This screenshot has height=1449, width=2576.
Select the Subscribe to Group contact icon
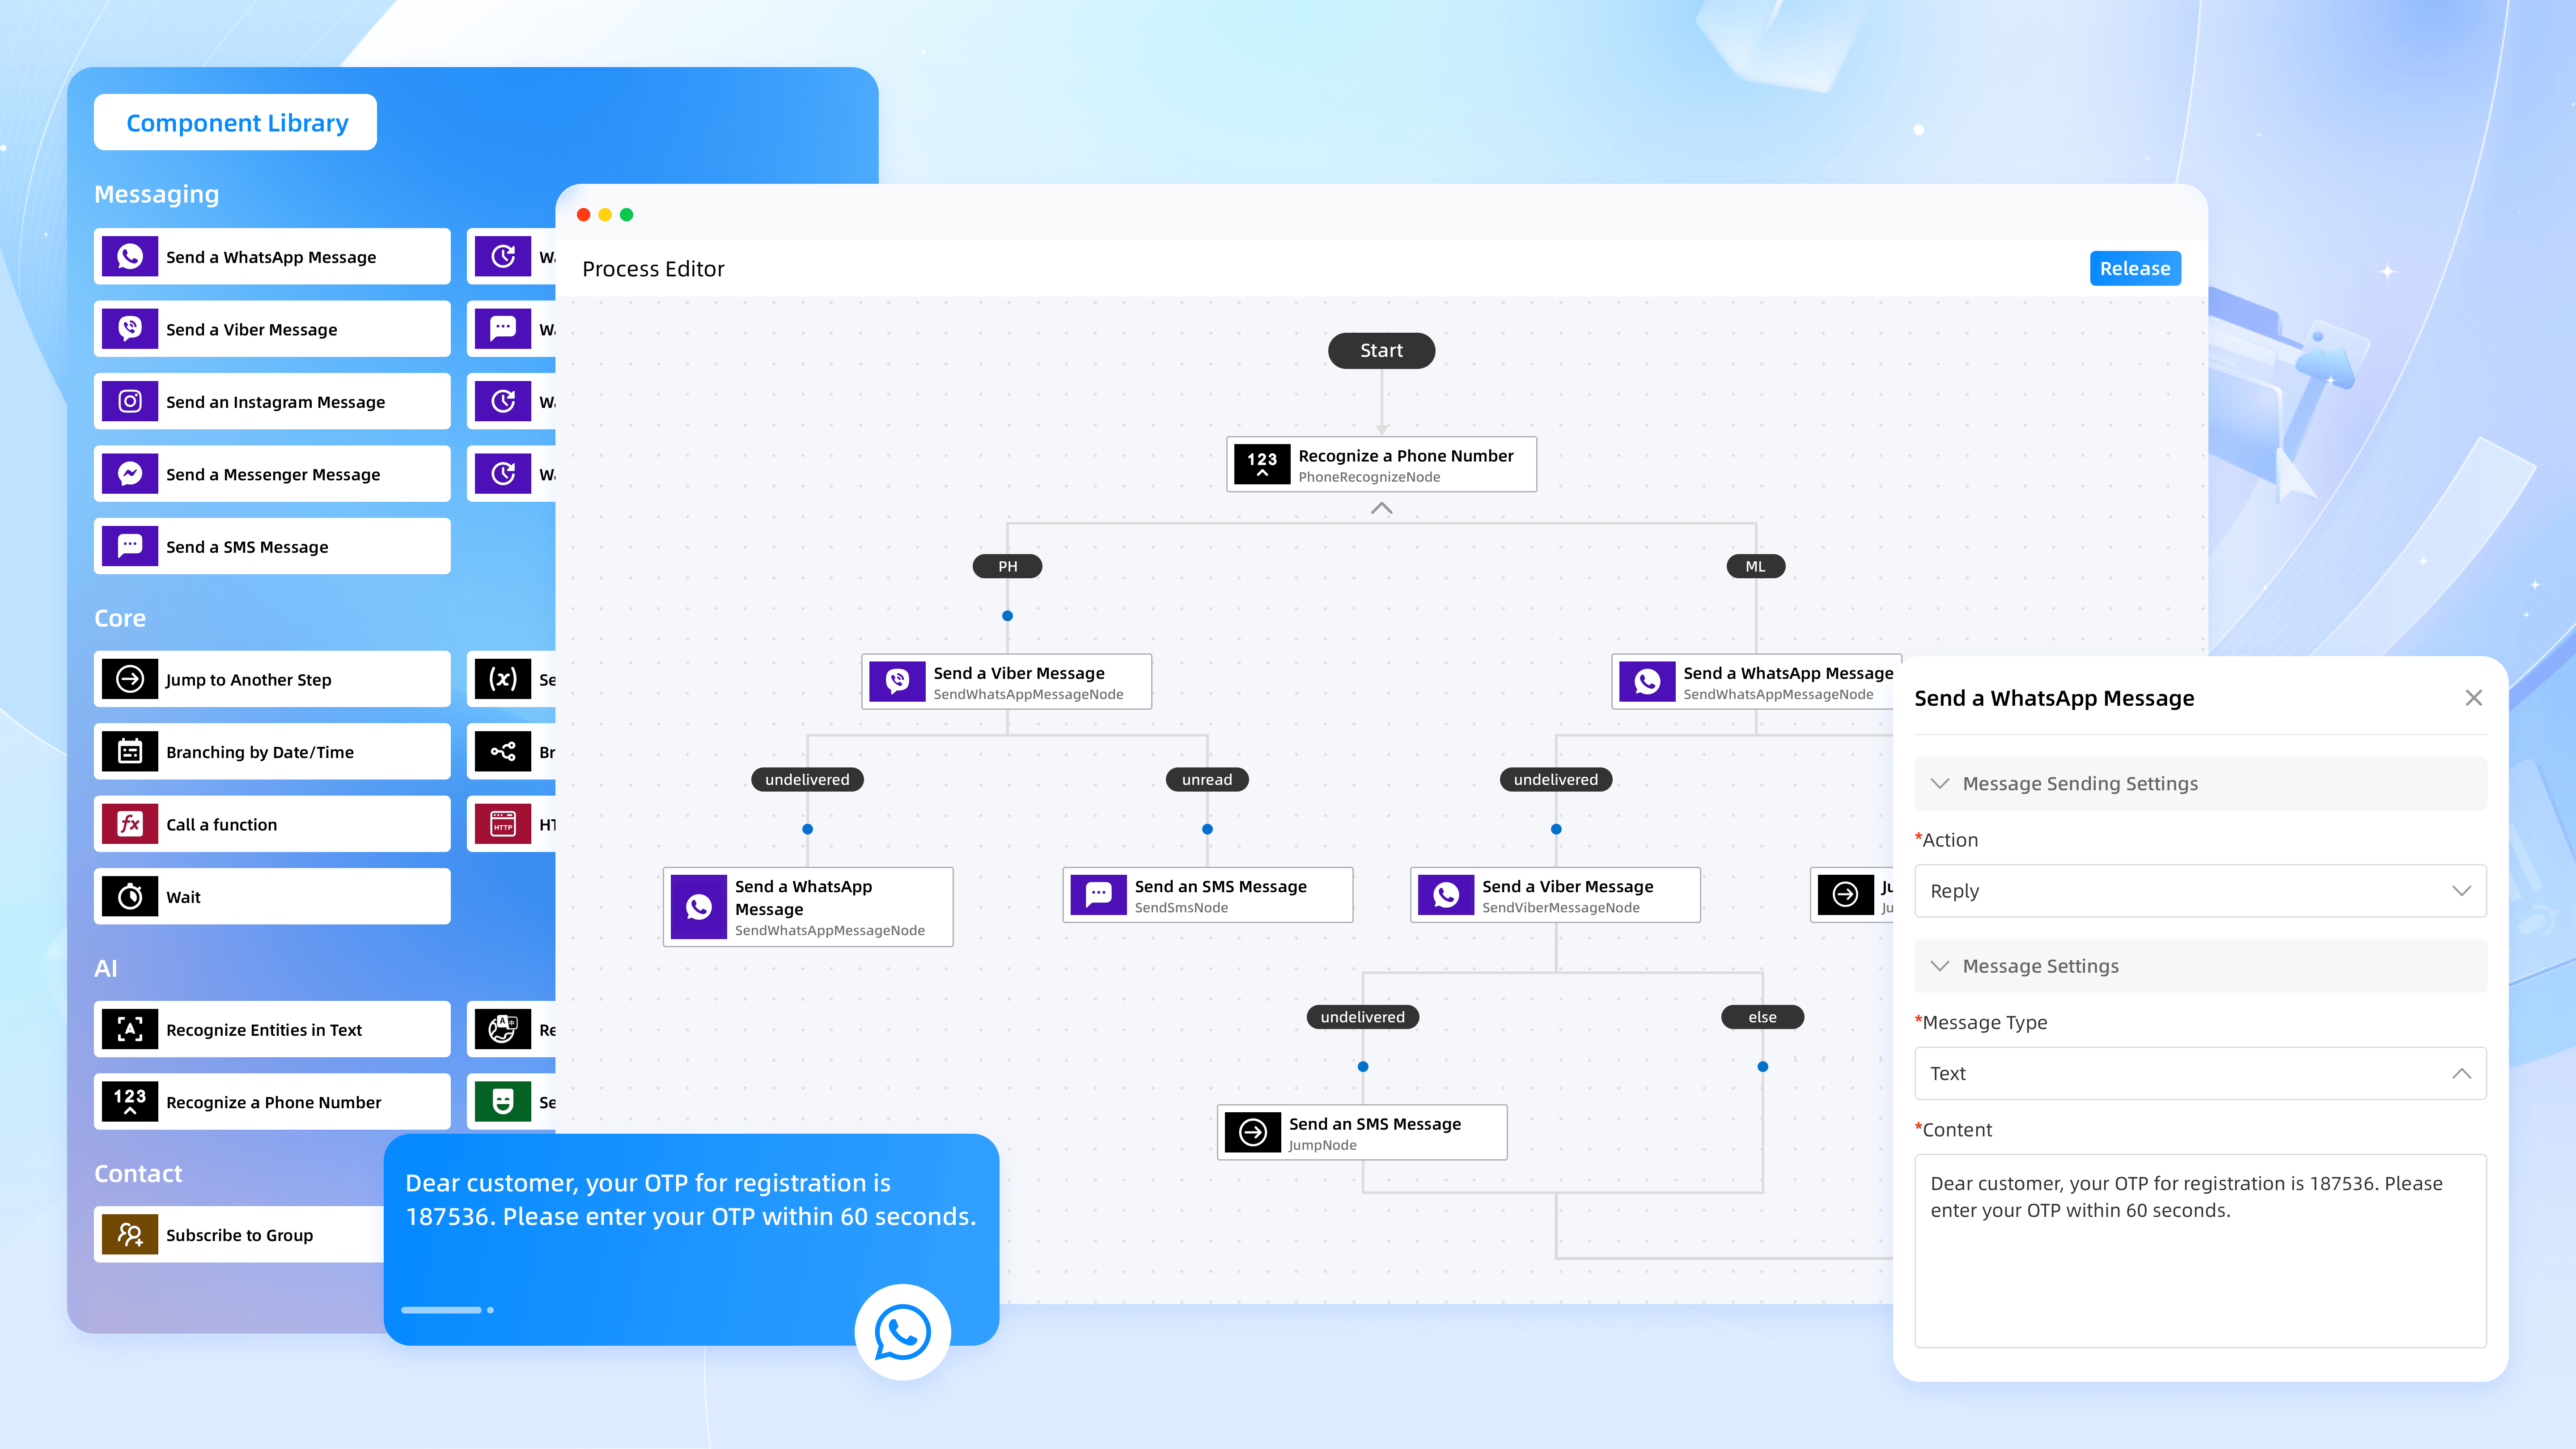[x=130, y=1235]
